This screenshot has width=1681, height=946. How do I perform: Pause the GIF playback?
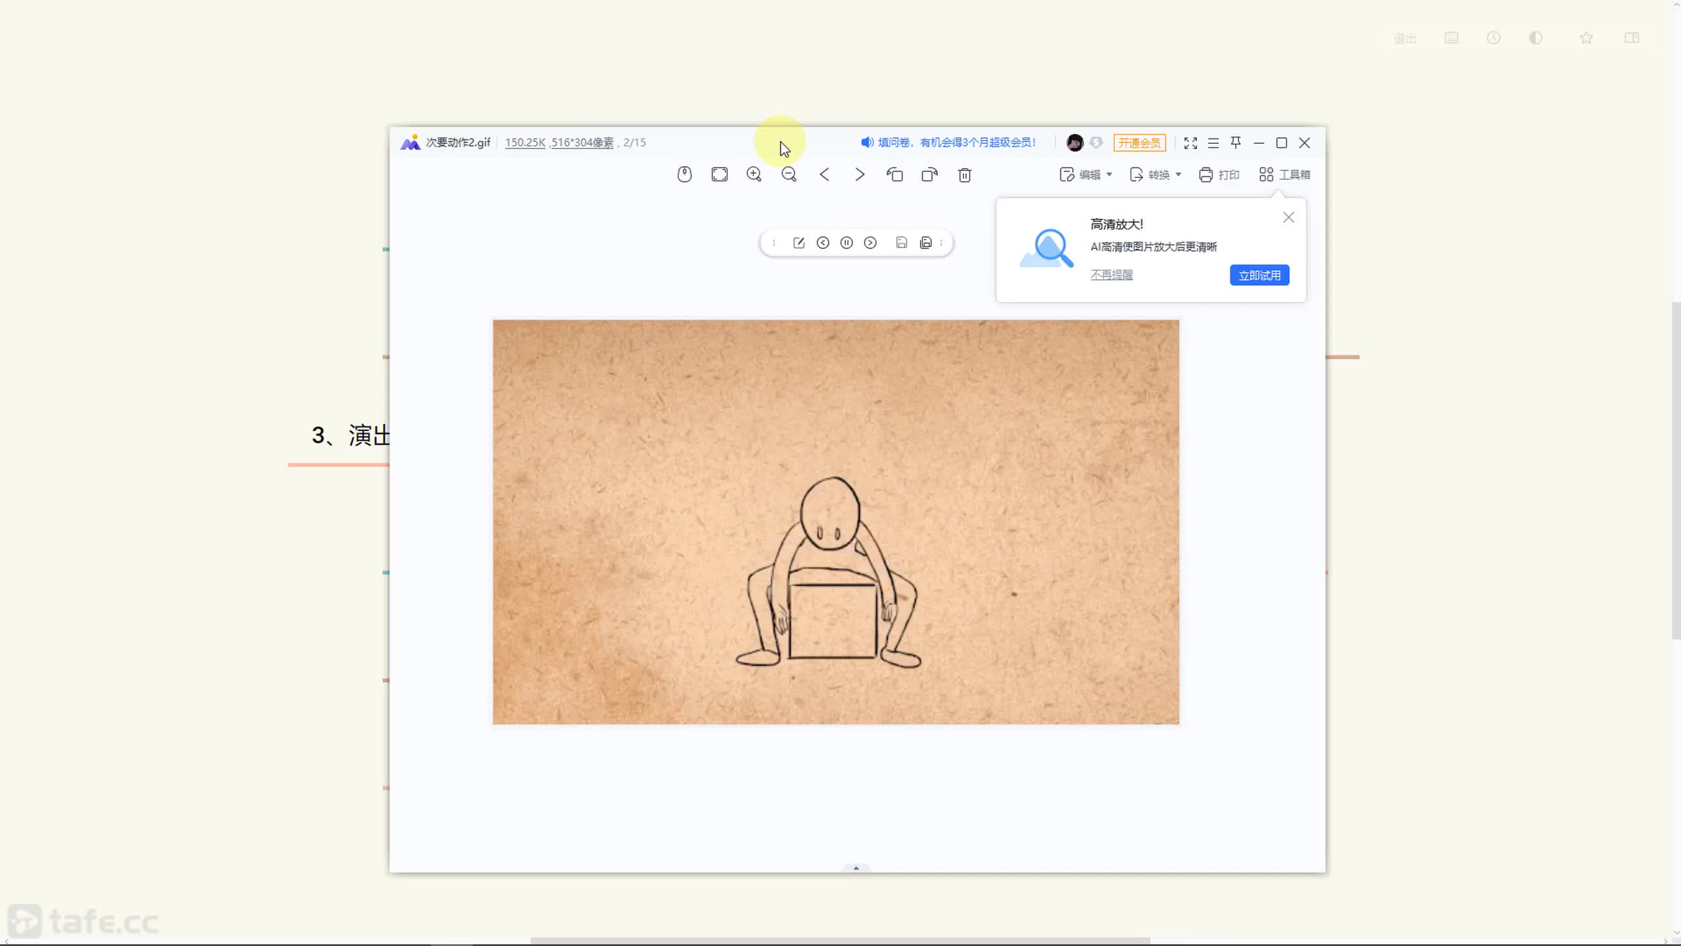coord(846,243)
